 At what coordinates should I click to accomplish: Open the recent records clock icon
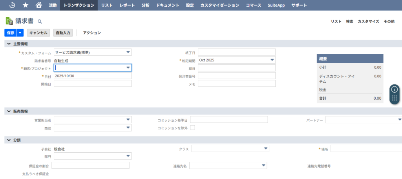(x=12, y=5)
